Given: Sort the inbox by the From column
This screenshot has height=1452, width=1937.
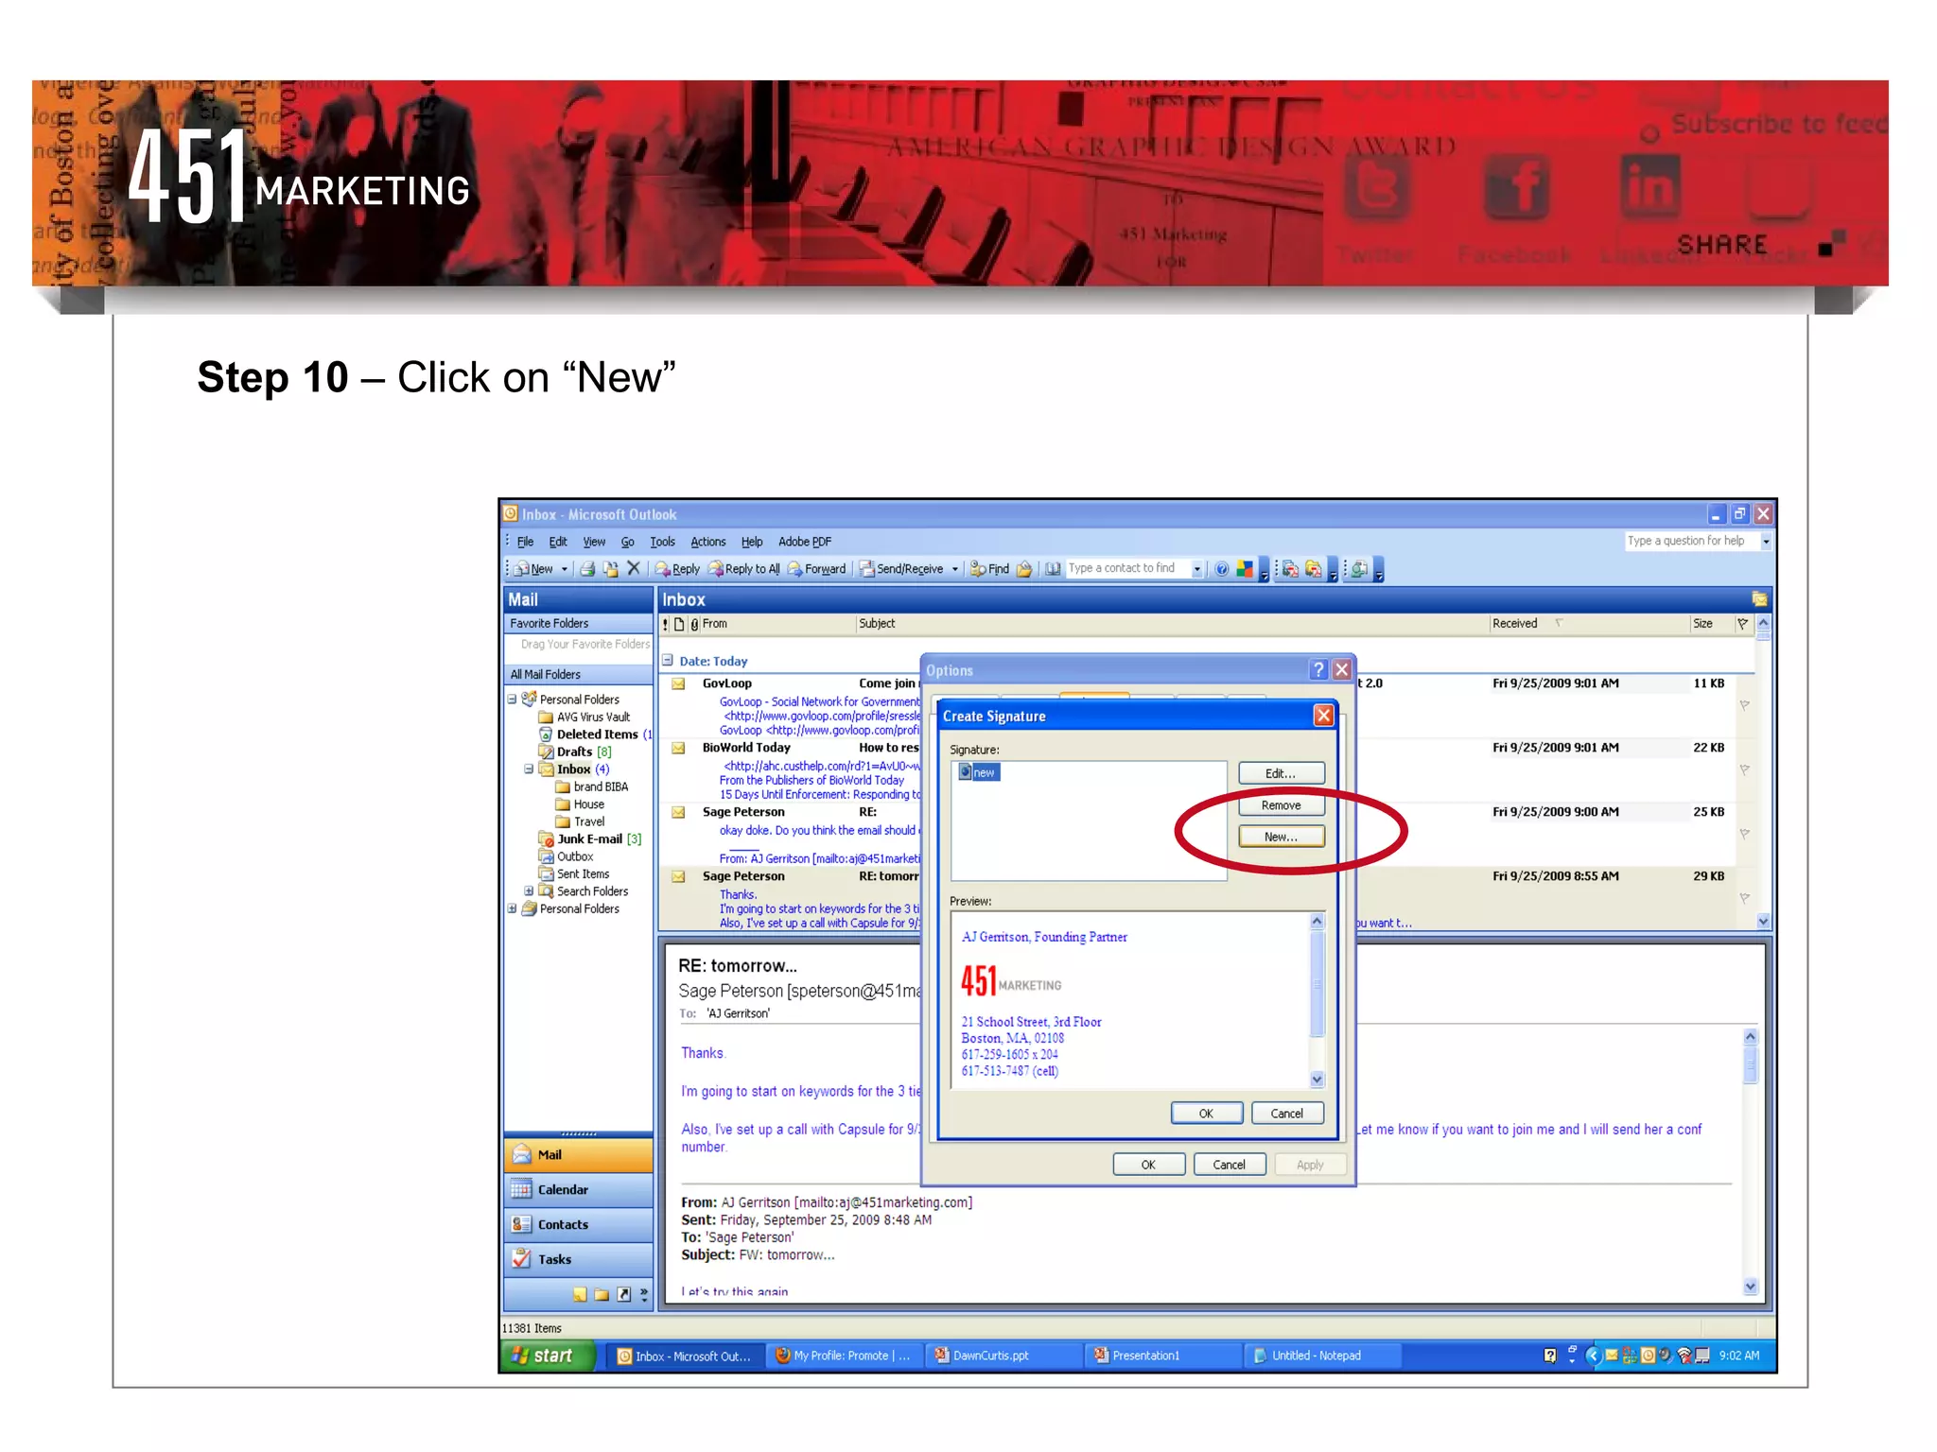Looking at the screenshot, I should click(777, 624).
